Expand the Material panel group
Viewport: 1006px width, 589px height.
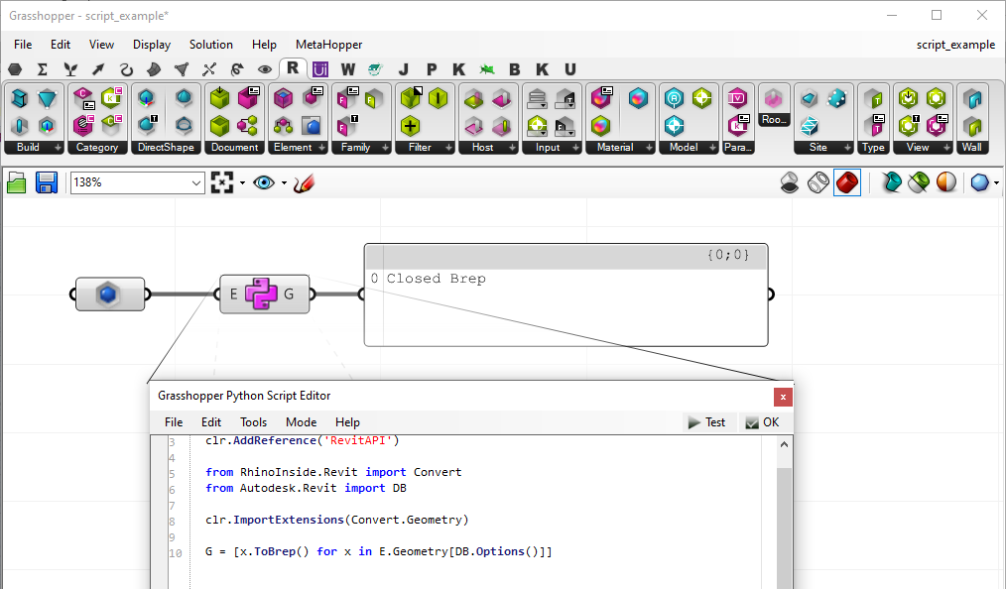pyautogui.click(x=620, y=147)
